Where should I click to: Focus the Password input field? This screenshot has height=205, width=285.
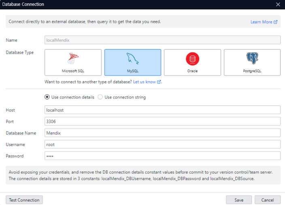(162, 156)
